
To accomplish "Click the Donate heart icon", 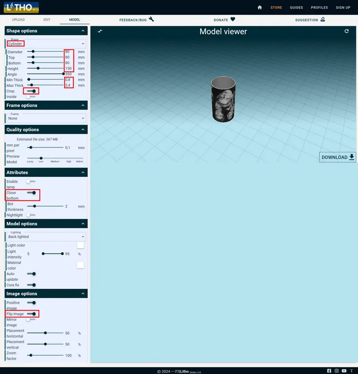I will click(233, 19).
